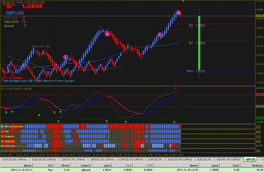Viewport: 264px width, 172px height.
Task: Click the gray GBPUSD M2 chart label
Action: (x=41, y=46)
